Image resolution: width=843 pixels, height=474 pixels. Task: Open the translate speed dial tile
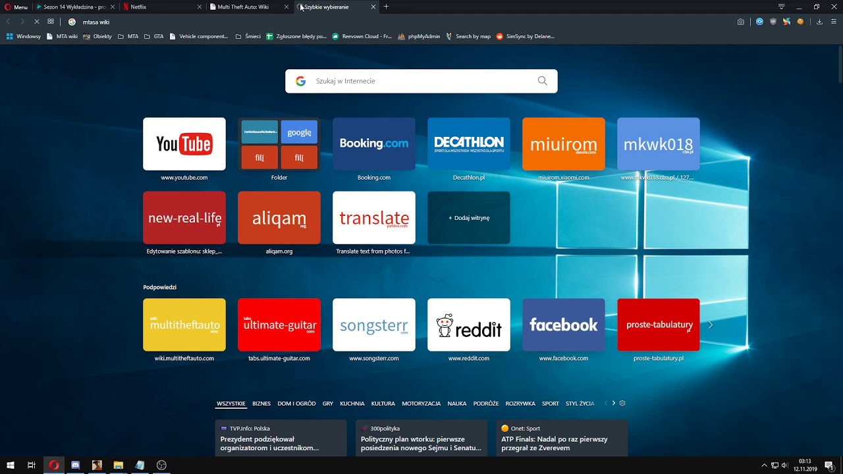374,218
